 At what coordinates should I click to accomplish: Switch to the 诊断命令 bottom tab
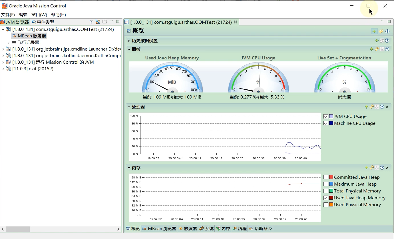pos(260,229)
